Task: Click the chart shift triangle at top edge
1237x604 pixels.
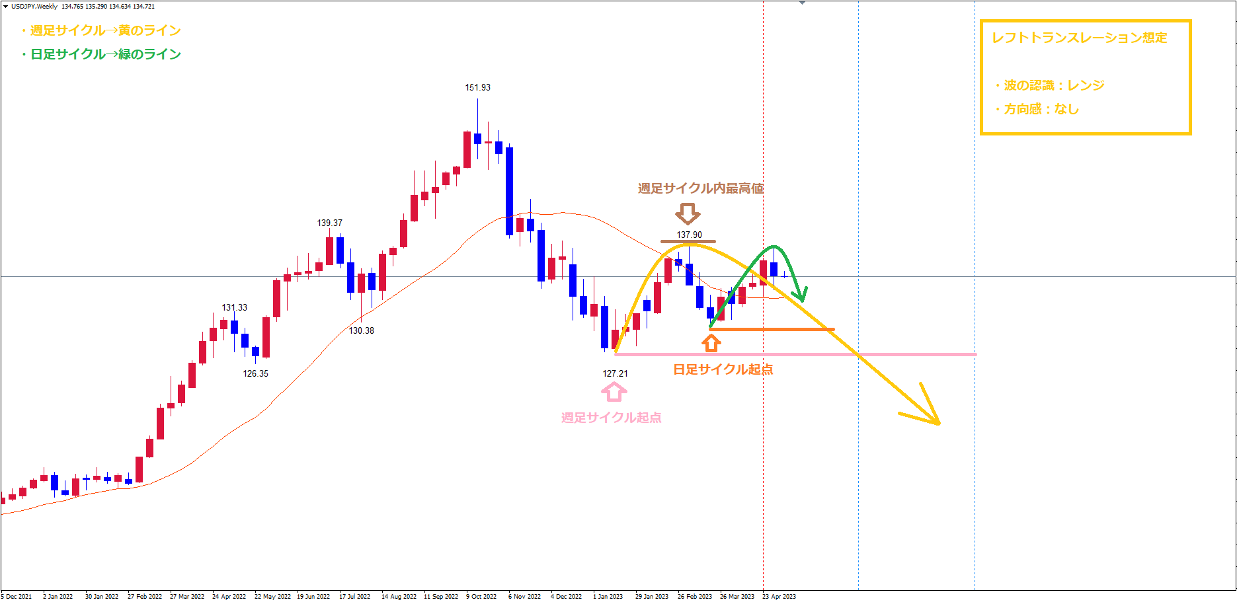Action: point(802,3)
